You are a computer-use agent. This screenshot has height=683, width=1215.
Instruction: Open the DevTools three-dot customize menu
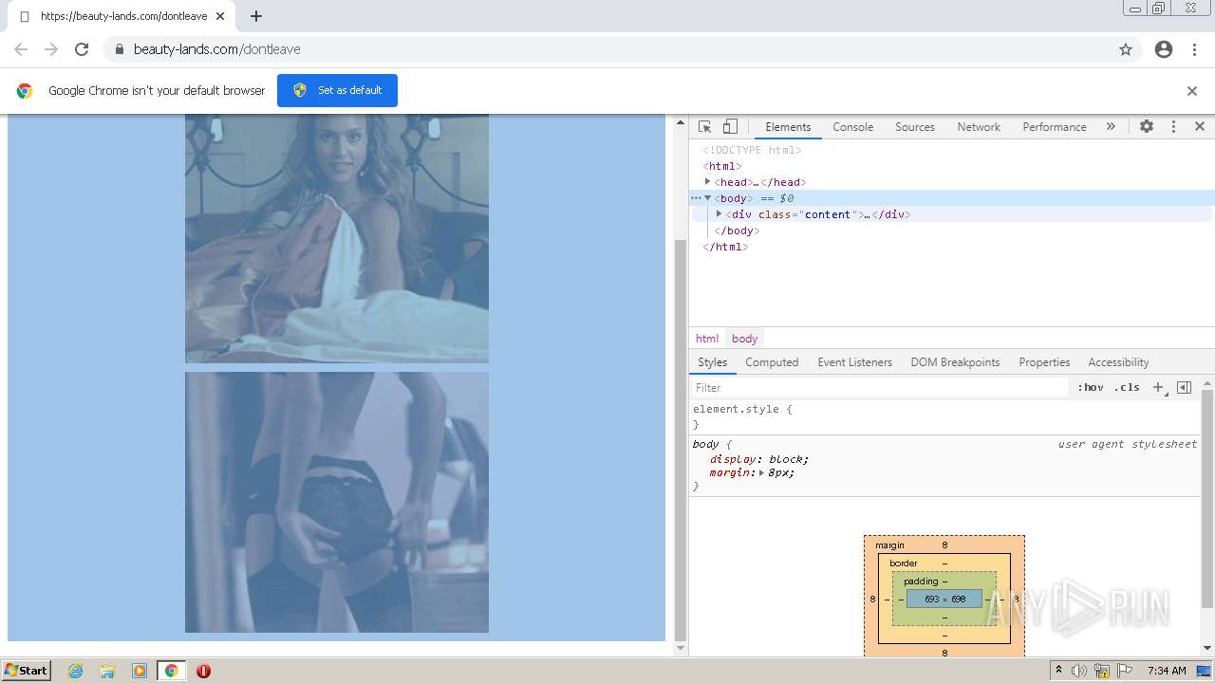[x=1173, y=126]
